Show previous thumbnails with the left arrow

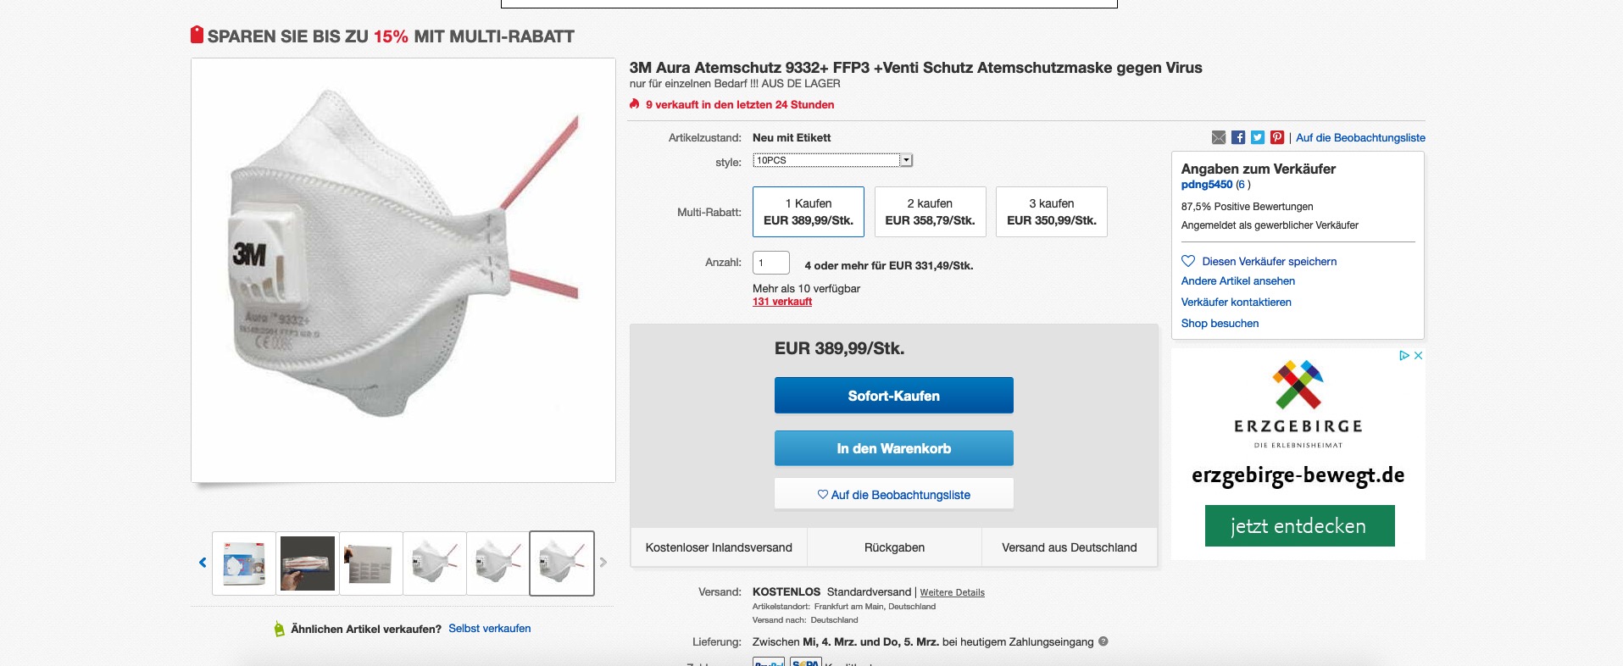coord(203,562)
